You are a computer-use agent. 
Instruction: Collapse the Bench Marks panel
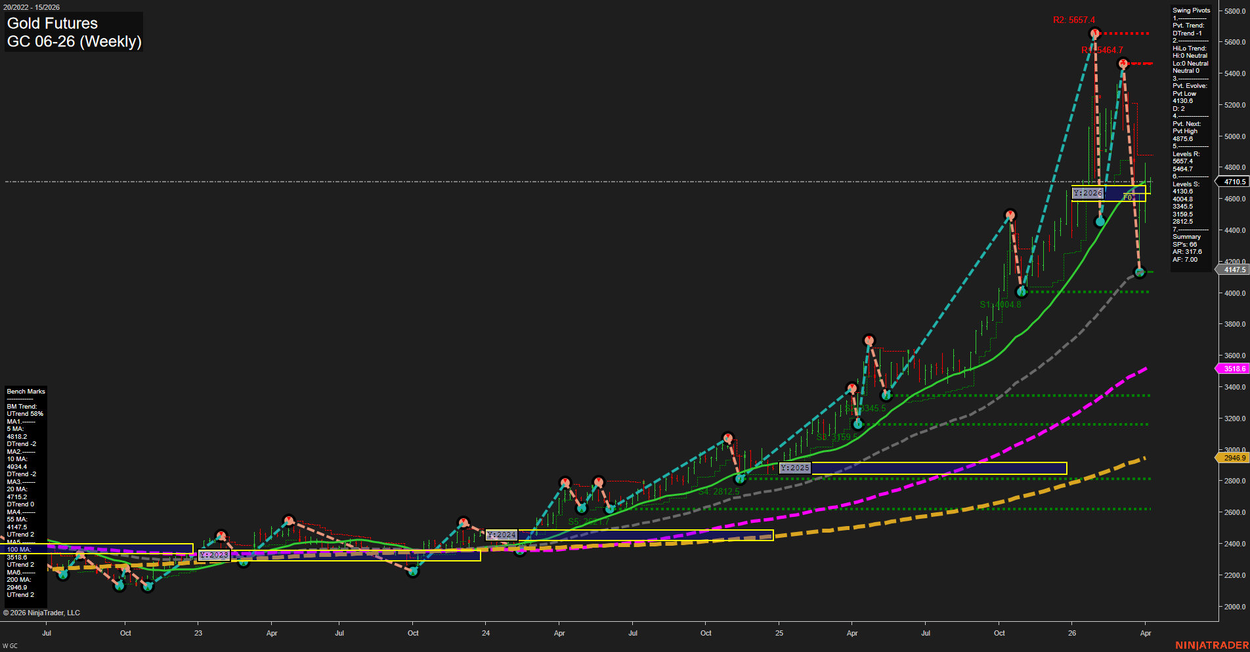point(25,390)
